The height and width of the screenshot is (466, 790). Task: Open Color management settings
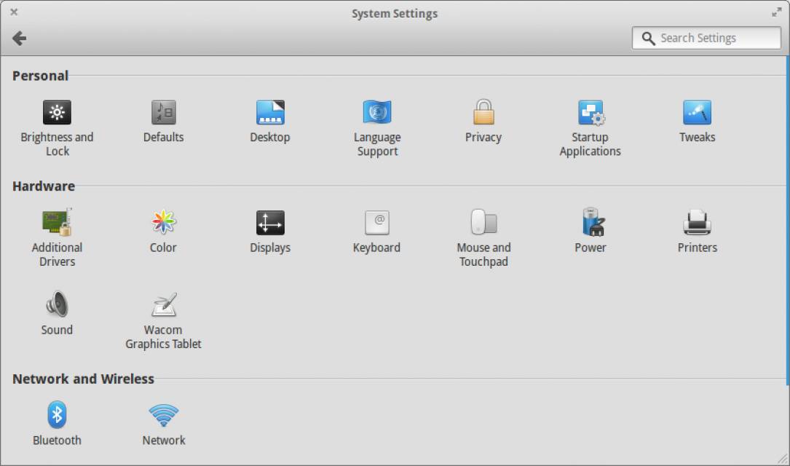[163, 223]
